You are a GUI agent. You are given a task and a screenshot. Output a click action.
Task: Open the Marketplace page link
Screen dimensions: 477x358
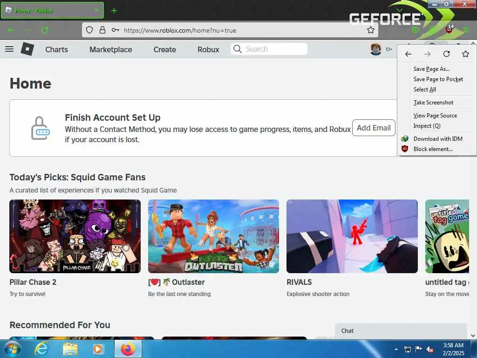[111, 49]
